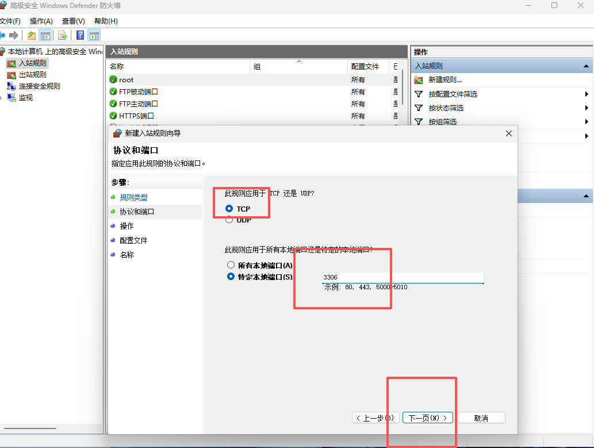Click 取消 button in the wizard
594x448 pixels.
481,418
